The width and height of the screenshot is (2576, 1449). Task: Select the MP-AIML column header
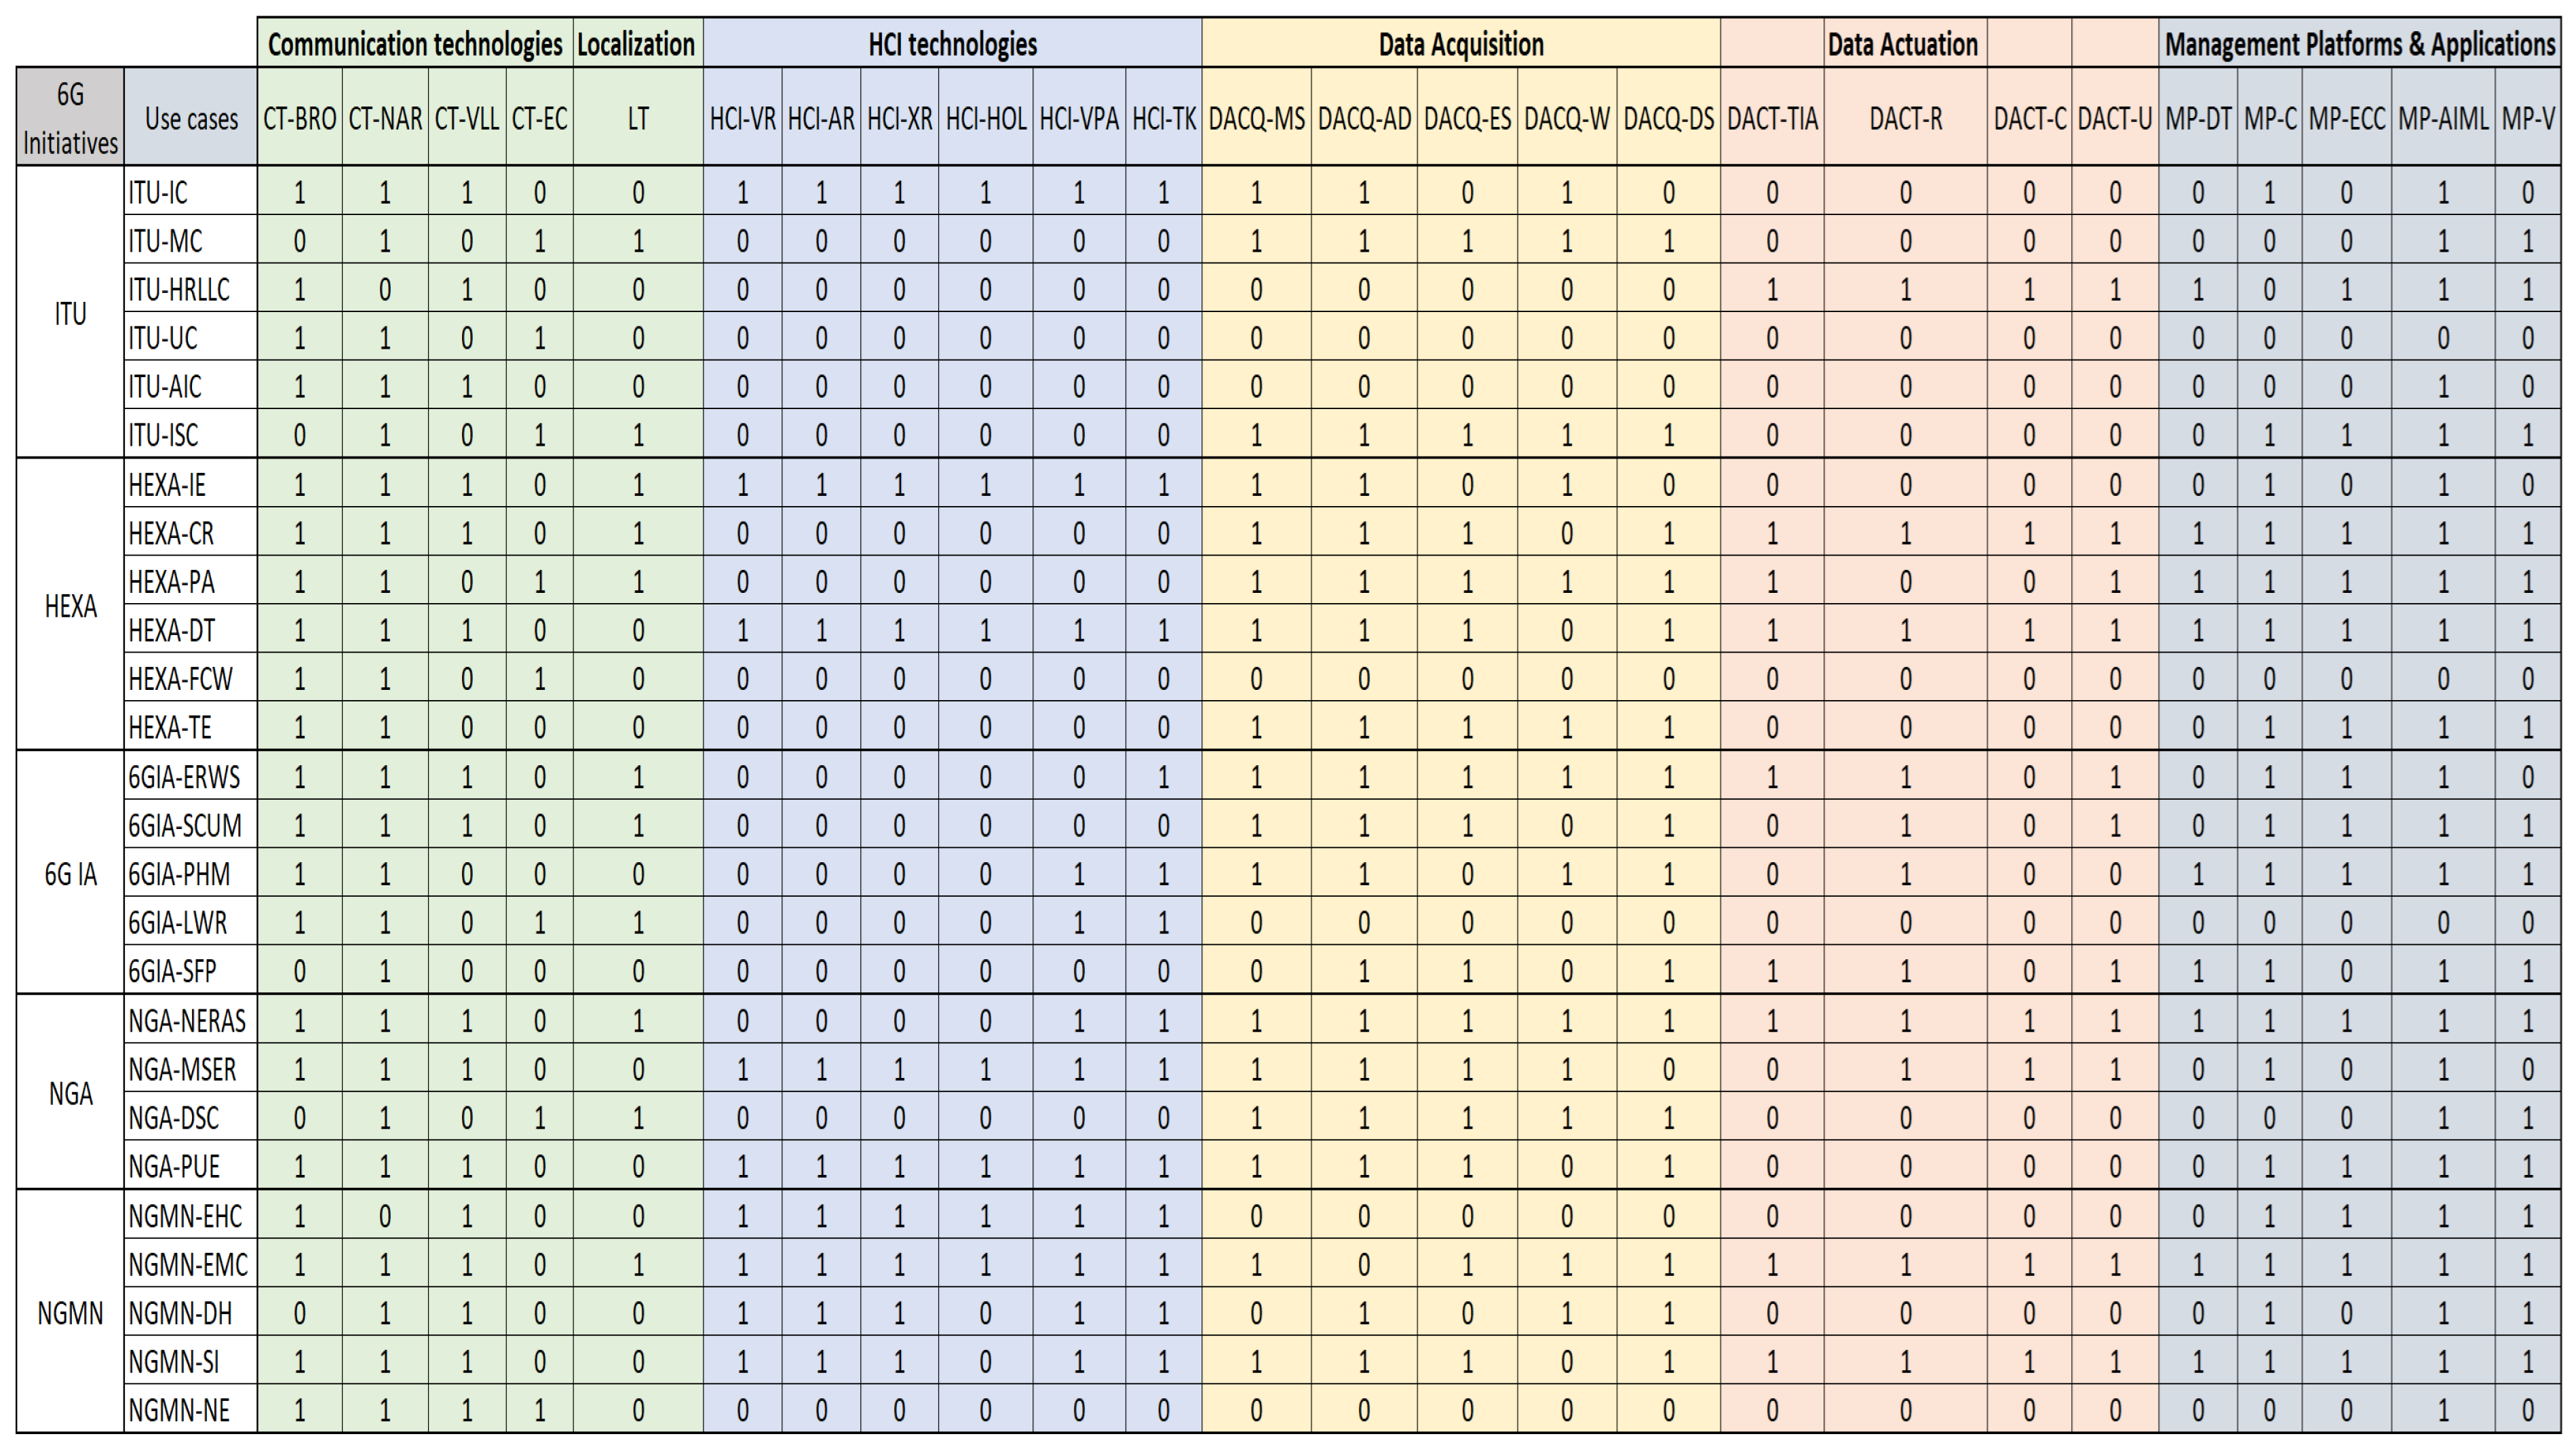coord(2442,119)
